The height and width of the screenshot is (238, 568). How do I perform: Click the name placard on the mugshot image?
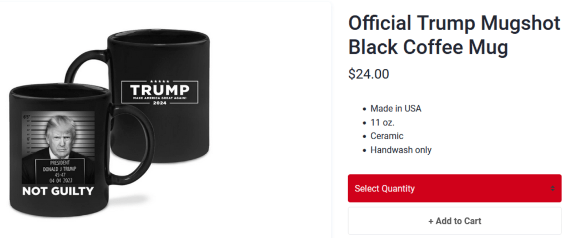point(60,170)
